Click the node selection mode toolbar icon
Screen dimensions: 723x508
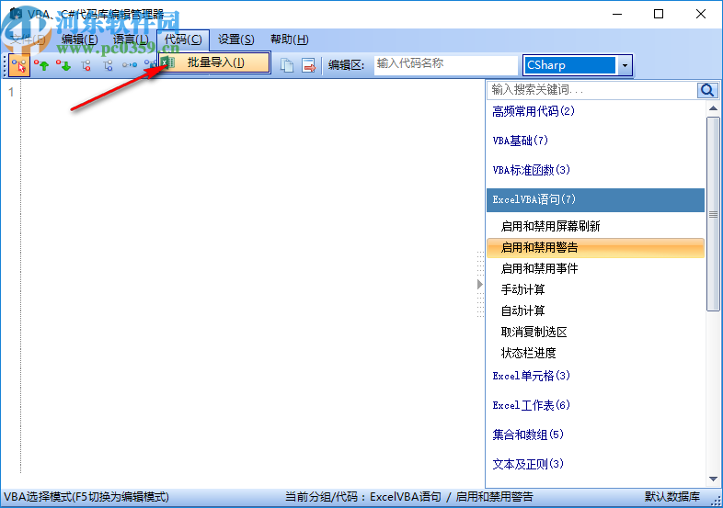tap(19, 66)
